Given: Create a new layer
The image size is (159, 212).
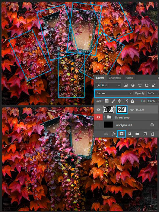Looking at the screenshot, I should tap(145, 134).
